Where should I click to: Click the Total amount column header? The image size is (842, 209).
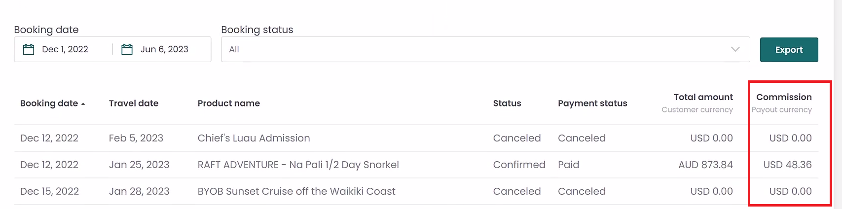703,97
